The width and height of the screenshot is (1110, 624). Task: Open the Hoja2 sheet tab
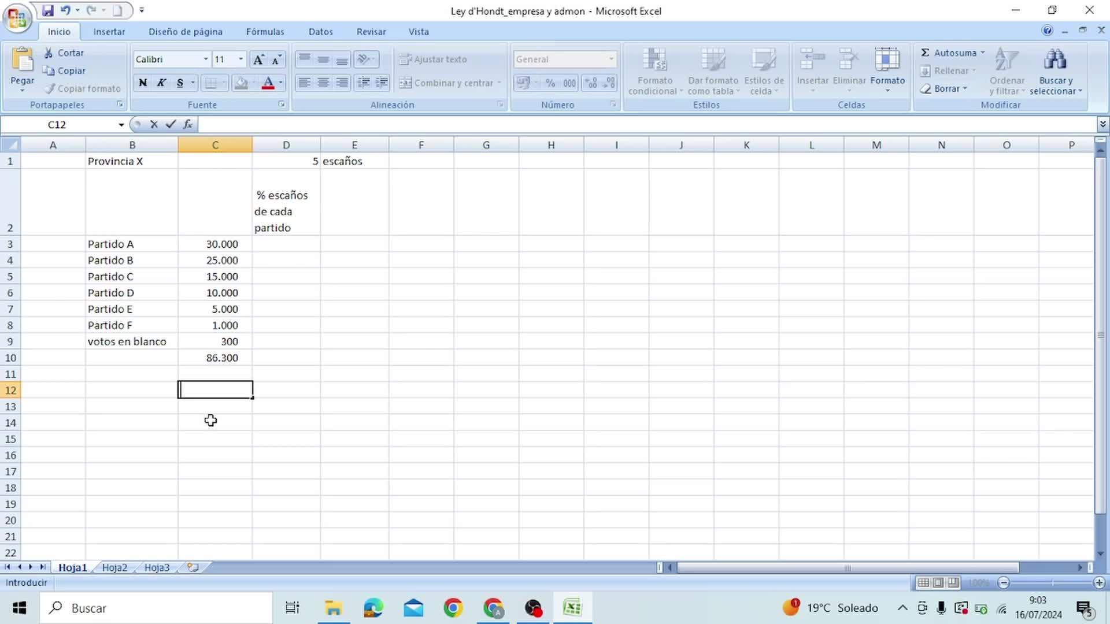[114, 567]
